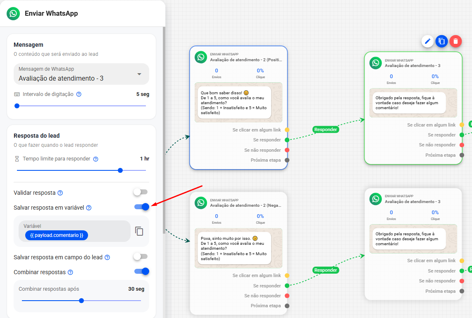Screen dimensions: 472x318
Task: Click the 'Poxa, sinto muito por isso.' message bubble
Action: pyautogui.click(x=234, y=249)
